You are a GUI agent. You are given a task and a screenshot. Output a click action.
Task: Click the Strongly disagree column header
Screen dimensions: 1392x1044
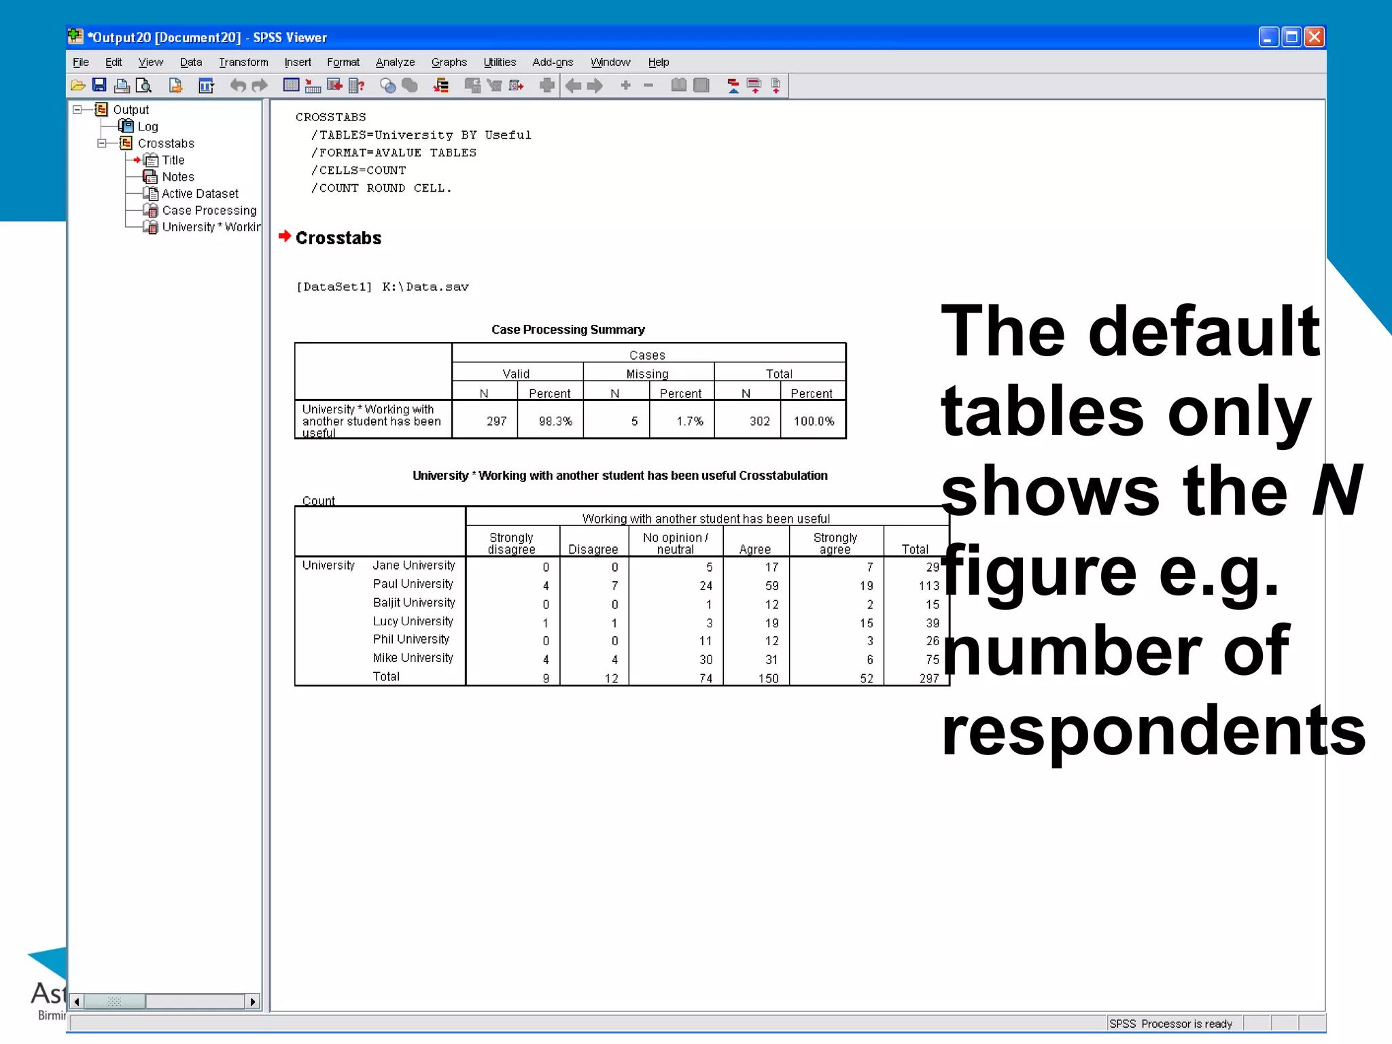(512, 543)
